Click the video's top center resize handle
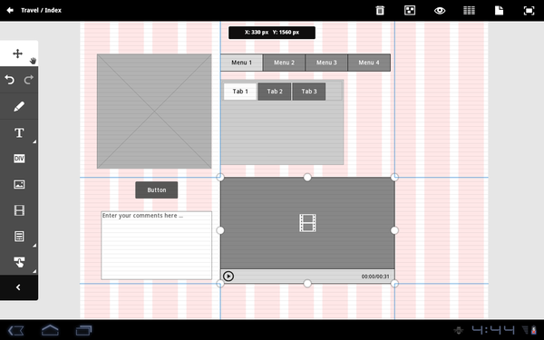The width and height of the screenshot is (544, 340). point(307,178)
